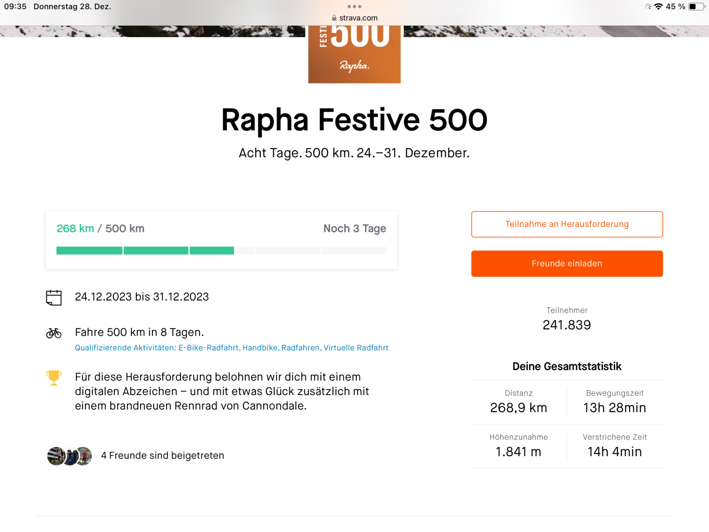Tap the padlock icon in address bar

334,18
